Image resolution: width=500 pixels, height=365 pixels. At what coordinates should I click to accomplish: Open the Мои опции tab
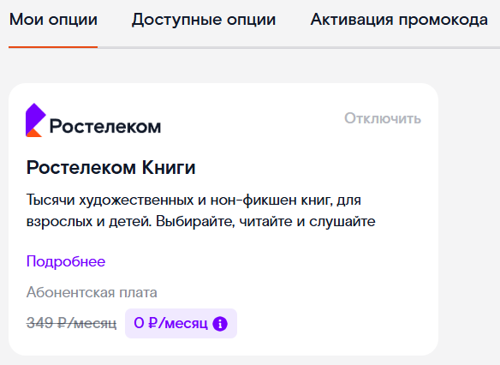click(x=53, y=20)
